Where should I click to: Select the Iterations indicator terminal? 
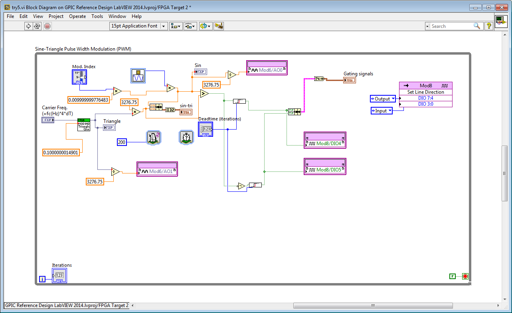[59, 276]
